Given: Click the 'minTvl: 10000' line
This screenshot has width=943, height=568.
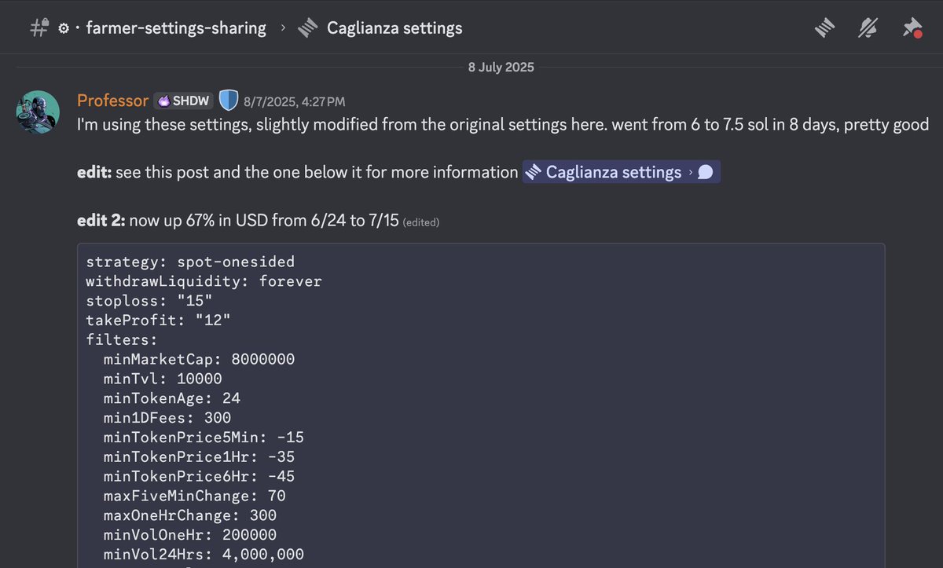Looking at the screenshot, I should 163,379.
